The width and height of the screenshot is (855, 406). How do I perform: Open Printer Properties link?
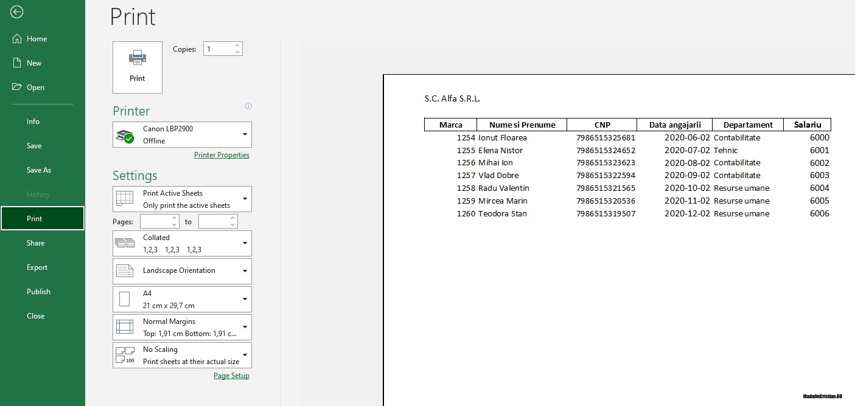222,154
